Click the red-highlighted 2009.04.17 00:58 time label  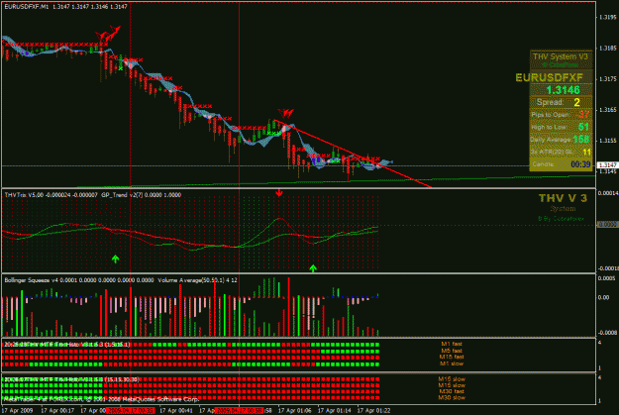click(239, 411)
